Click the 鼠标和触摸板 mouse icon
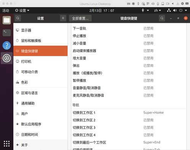Image resolution: width=190 pixels, height=150 pixels. (18, 40)
